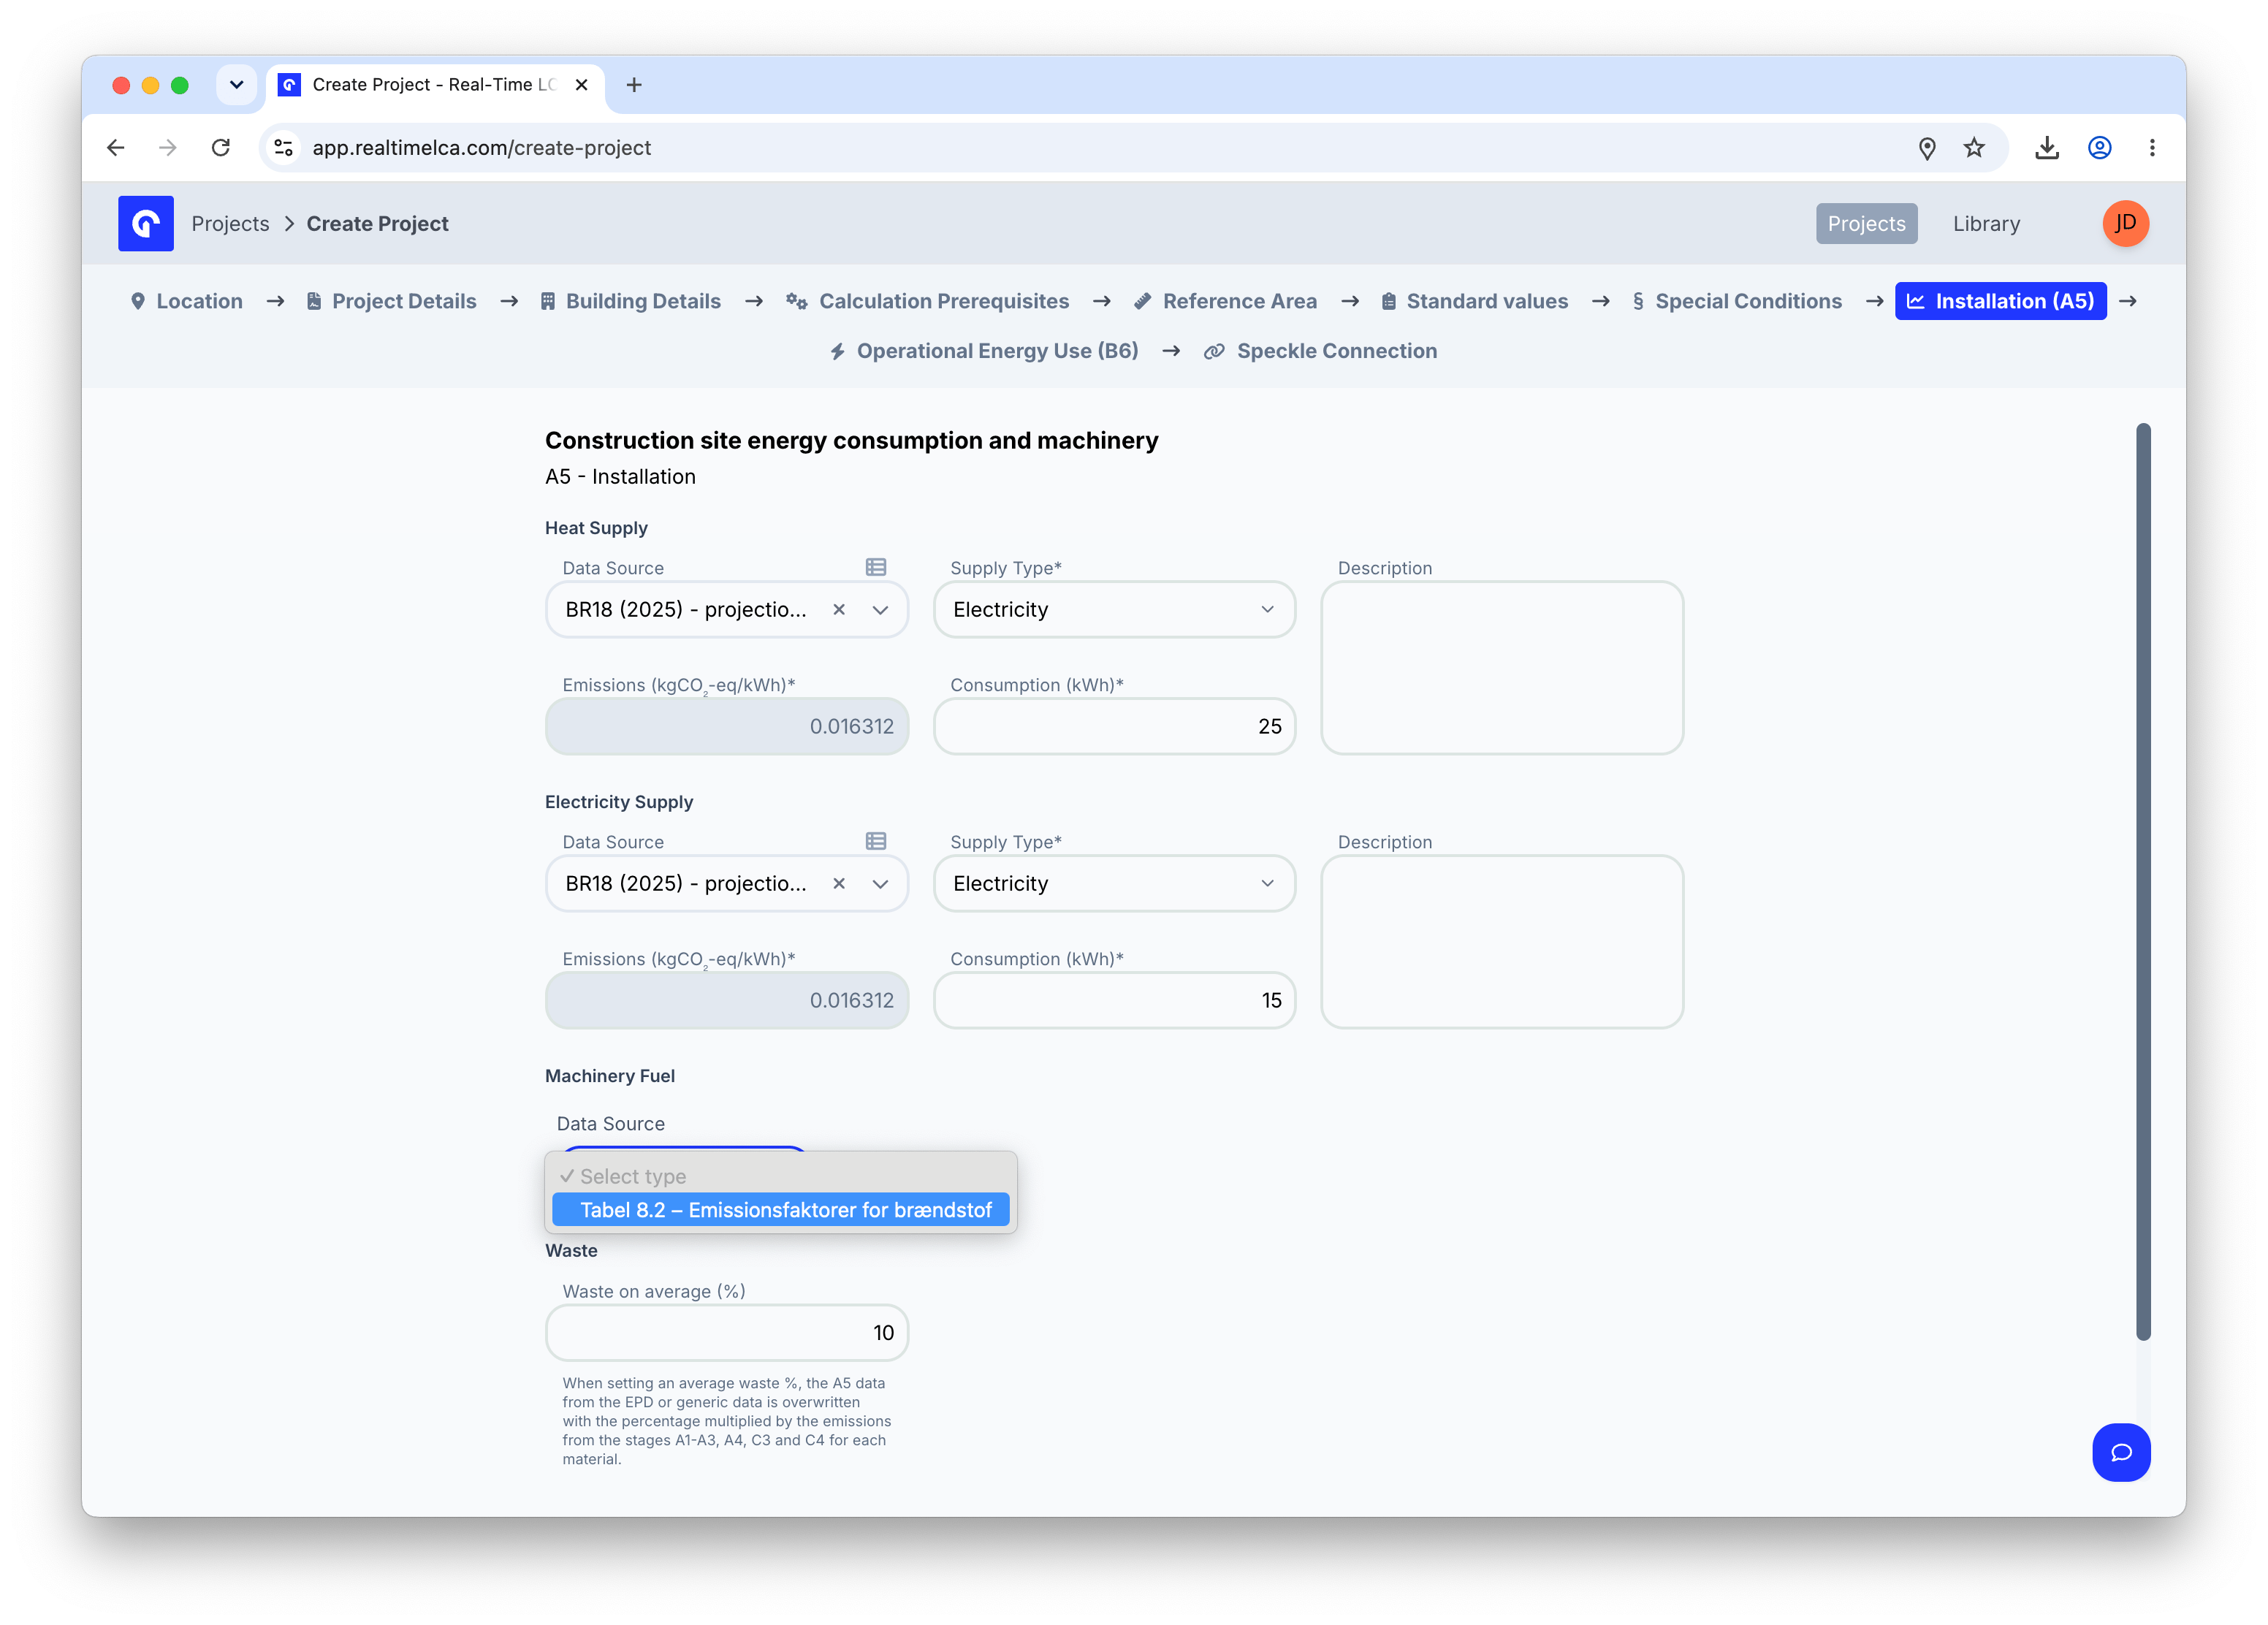2268x1625 pixels.
Task: Click Heat Supply description box
Action: [x=1502, y=667]
